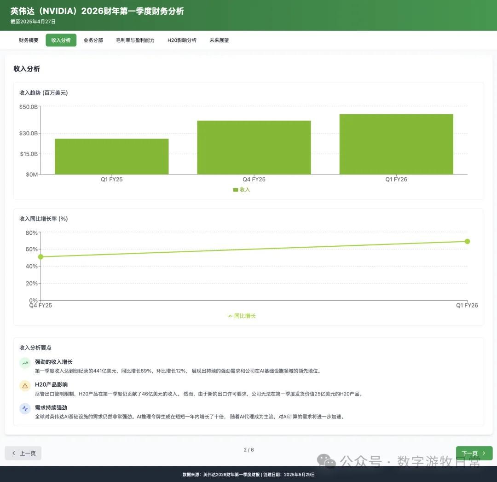
Task: Toggle the 收入 legend series in bar chart
Action: (x=242, y=190)
